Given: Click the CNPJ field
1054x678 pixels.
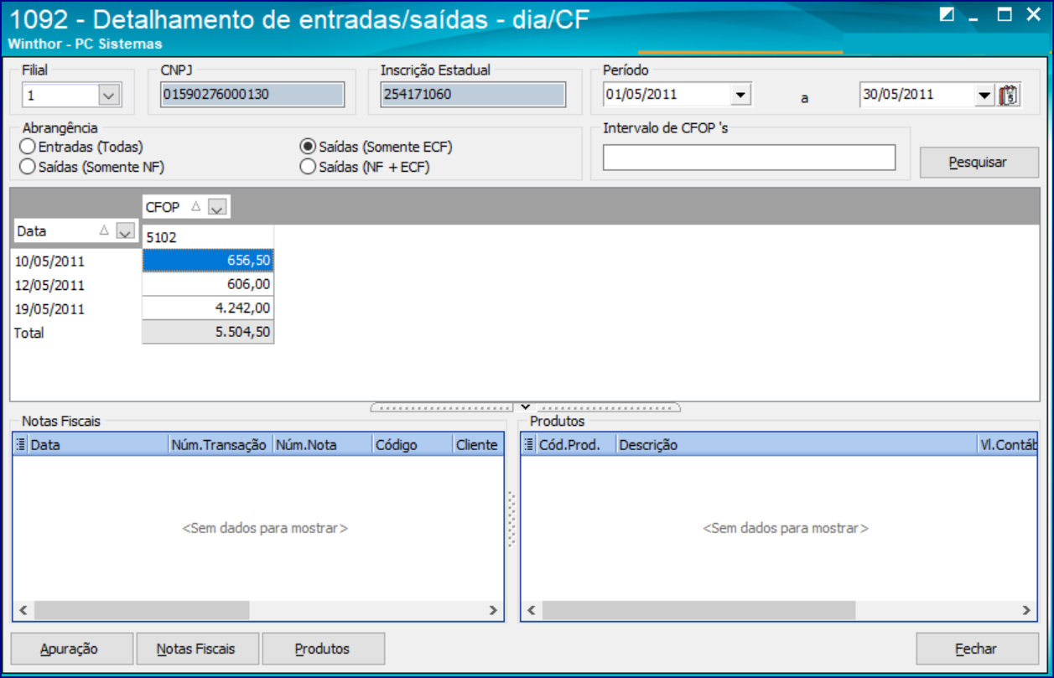Looking at the screenshot, I should coord(252,95).
